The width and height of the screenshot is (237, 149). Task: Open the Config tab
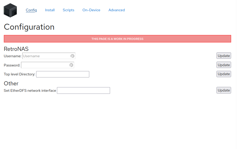[31, 10]
